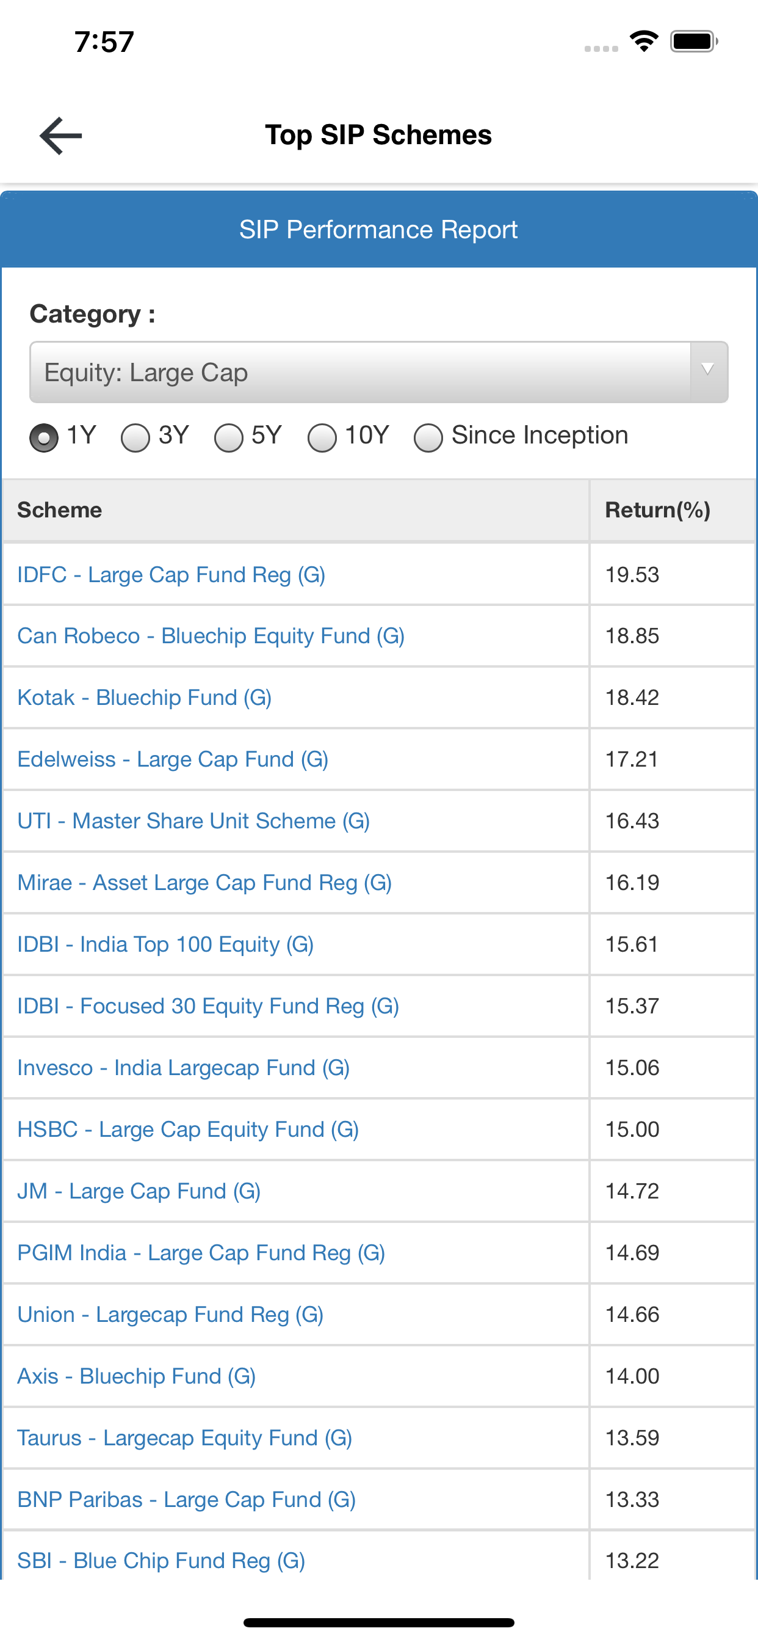Open Mirae - Asset Large Cap Fund Reg (G)
Screen dimensions: 758x1642
coord(204,883)
